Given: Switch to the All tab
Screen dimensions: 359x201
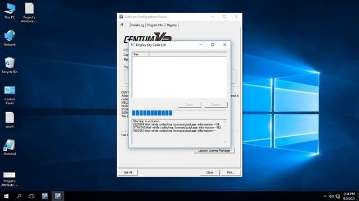Looking at the screenshot, I should coord(122,25).
